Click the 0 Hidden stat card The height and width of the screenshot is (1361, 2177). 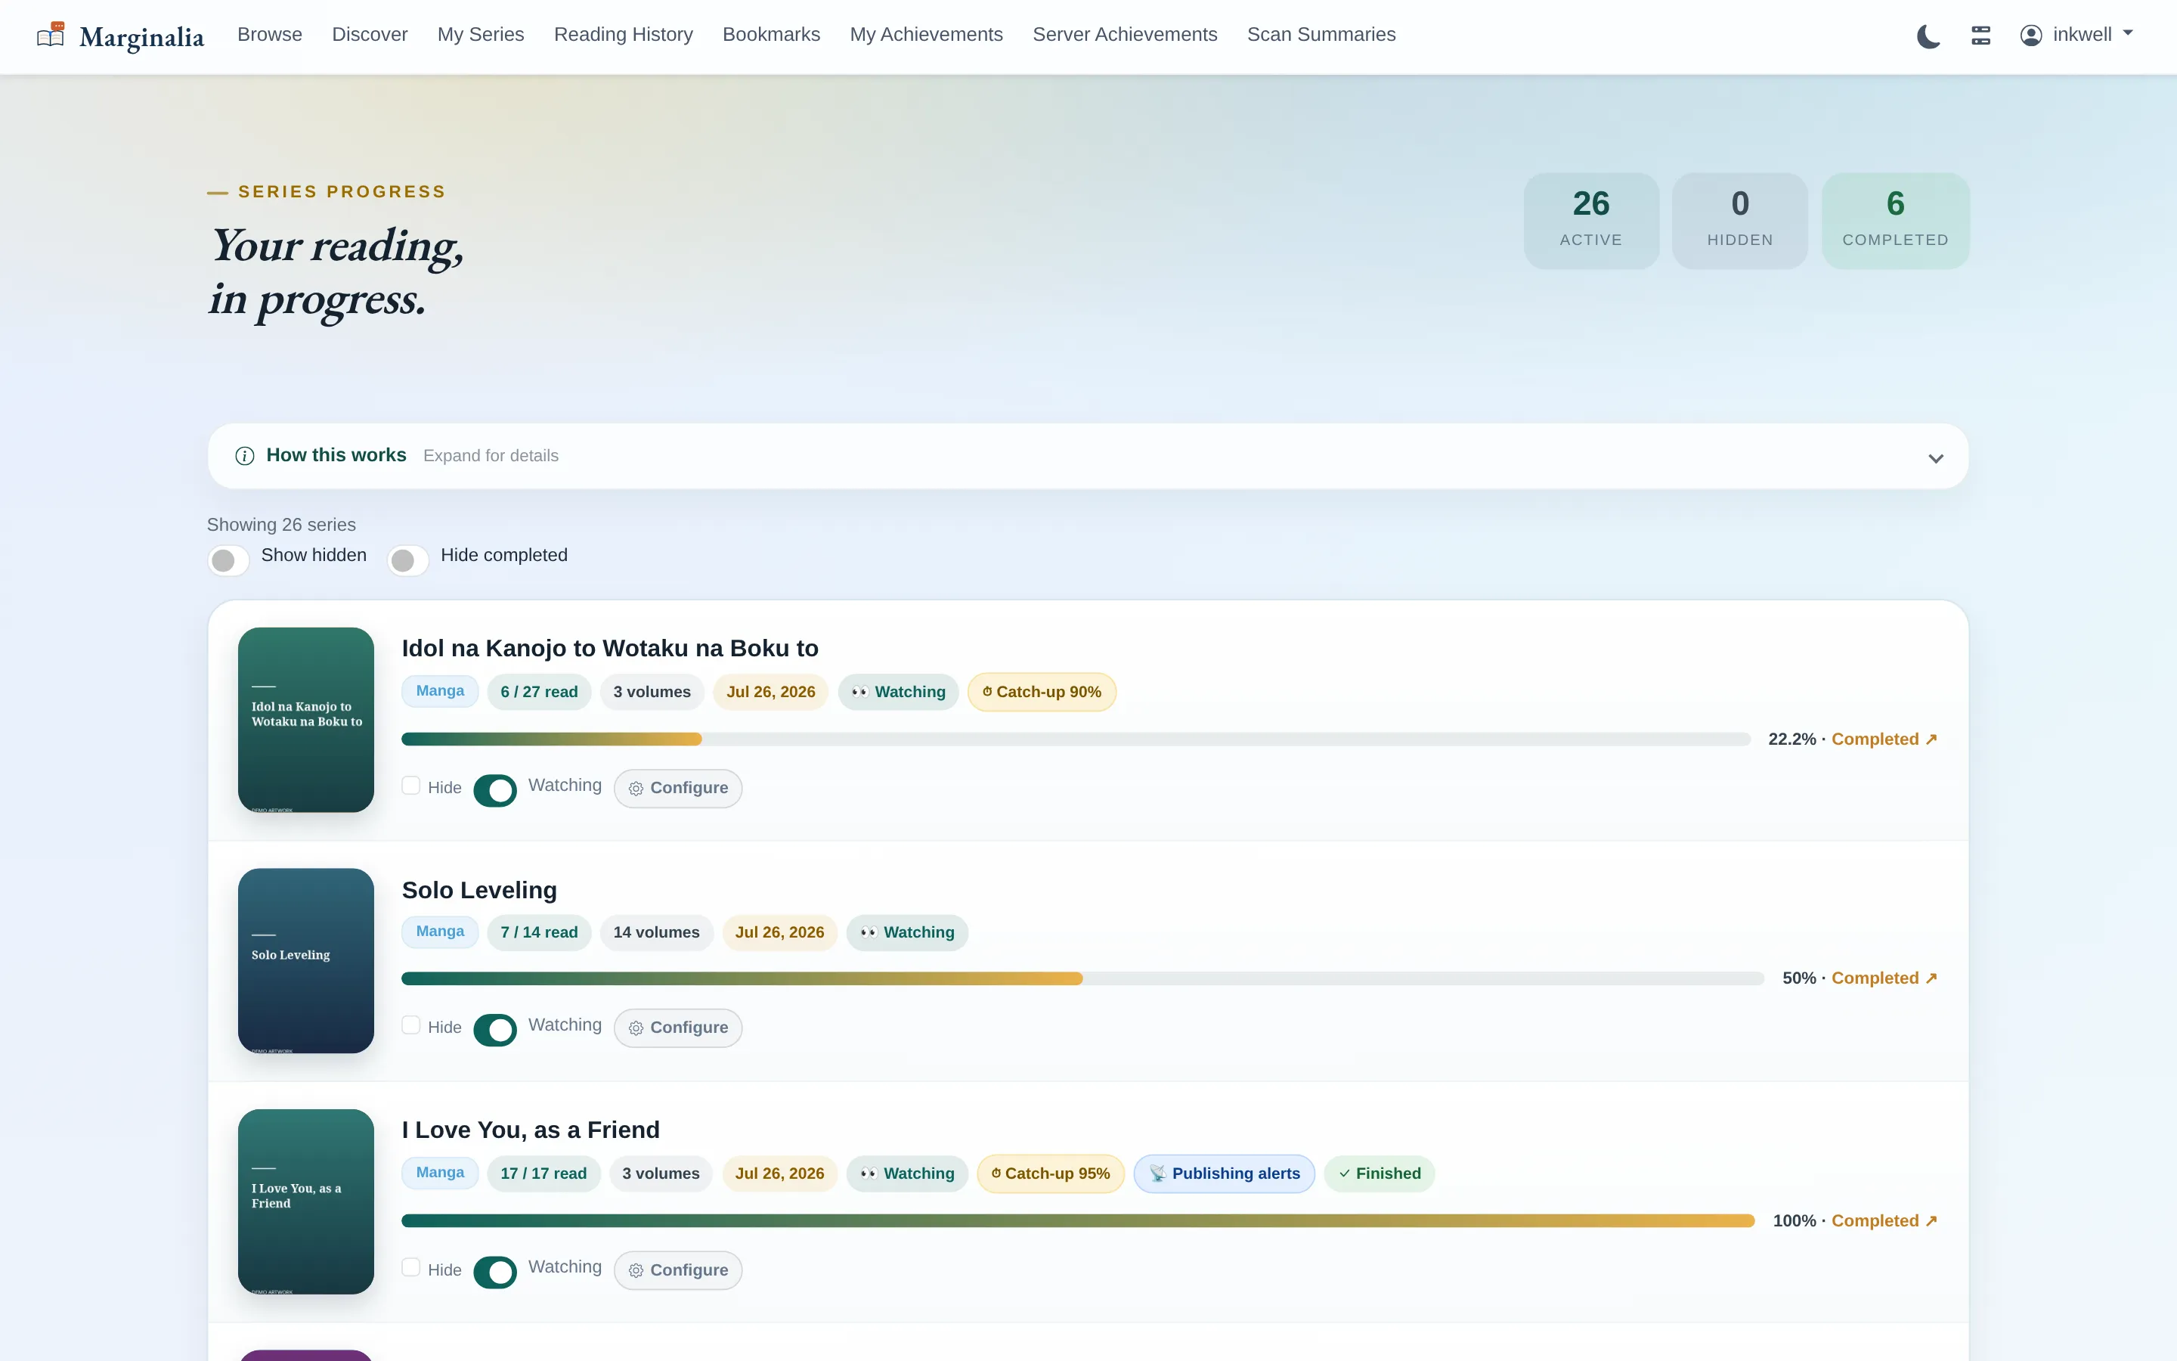(1740, 221)
